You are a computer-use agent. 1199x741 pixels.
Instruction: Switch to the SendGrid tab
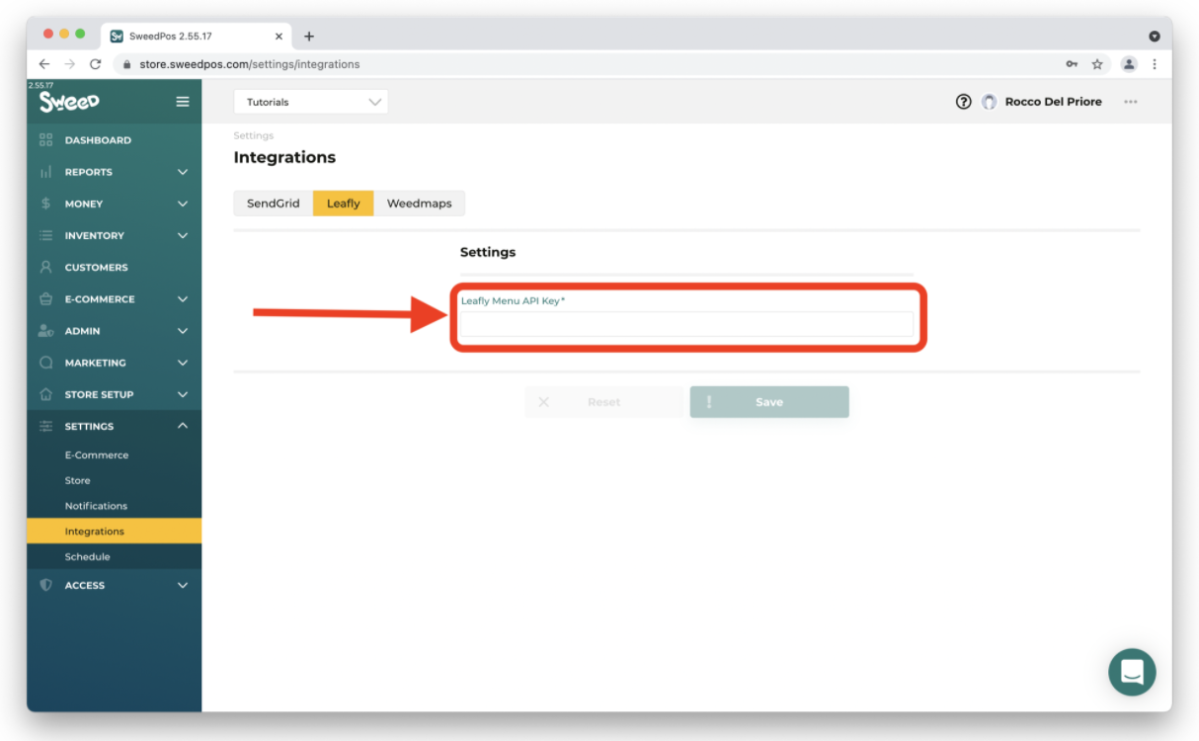(274, 204)
